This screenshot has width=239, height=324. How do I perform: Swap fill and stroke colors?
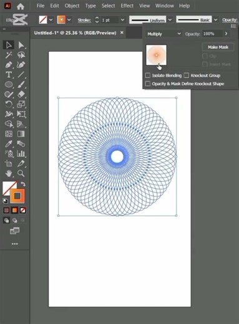tap(22, 184)
